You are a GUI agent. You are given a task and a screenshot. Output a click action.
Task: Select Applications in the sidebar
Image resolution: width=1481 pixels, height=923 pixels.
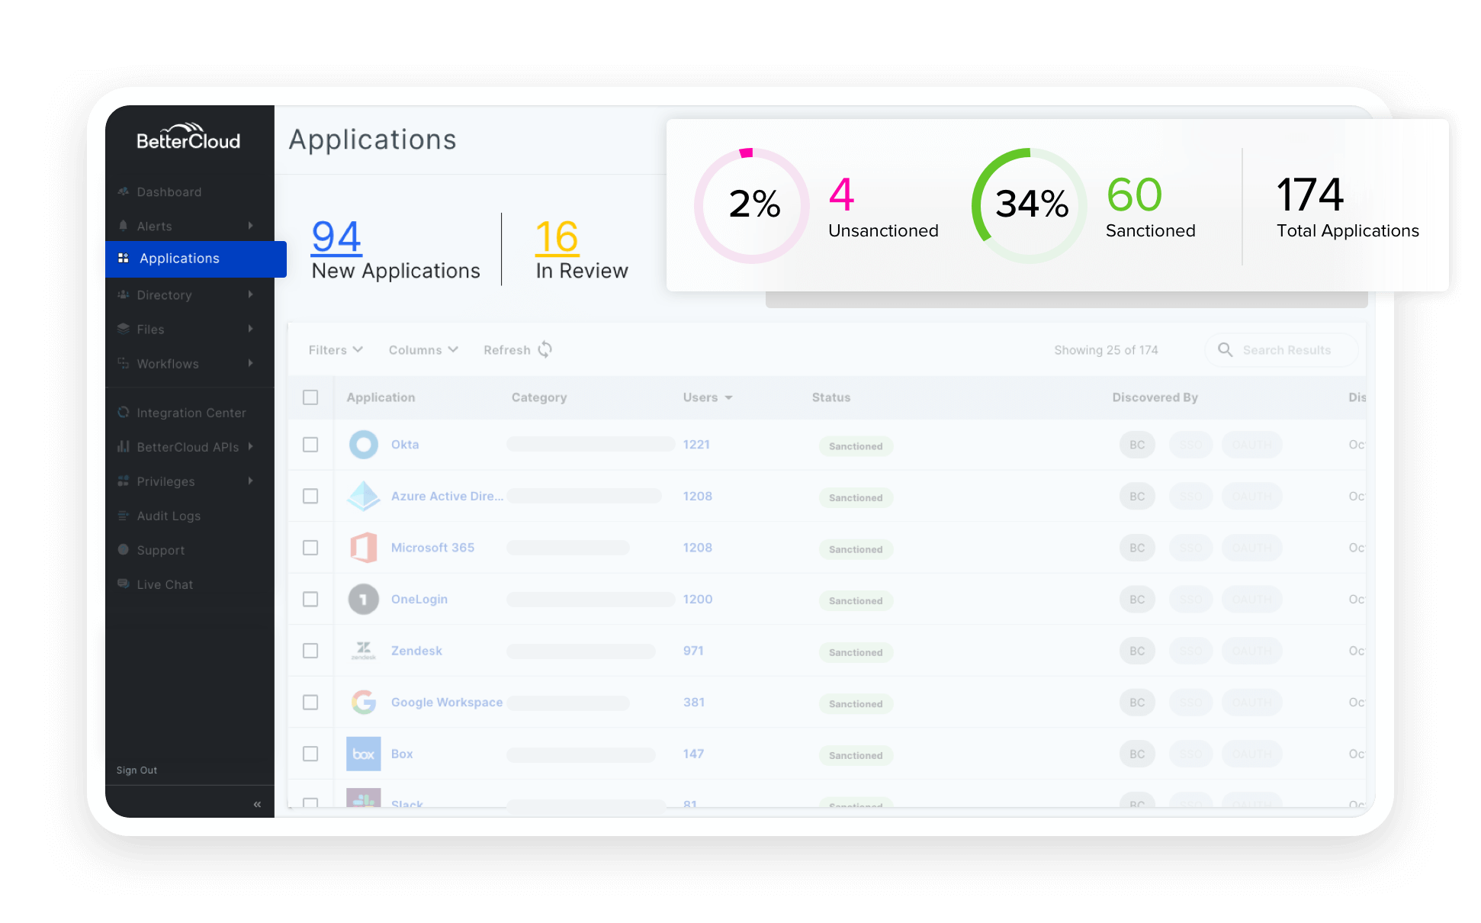(x=196, y=259)
